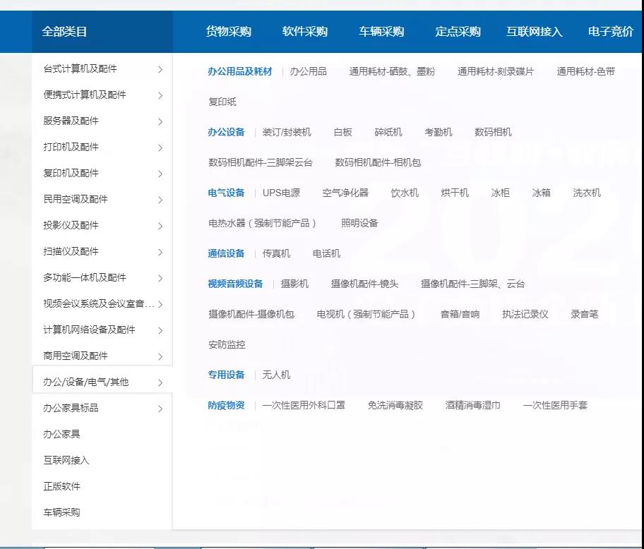Open the 全部类目 category header
The image size is (644, 549).
(64, 32)
